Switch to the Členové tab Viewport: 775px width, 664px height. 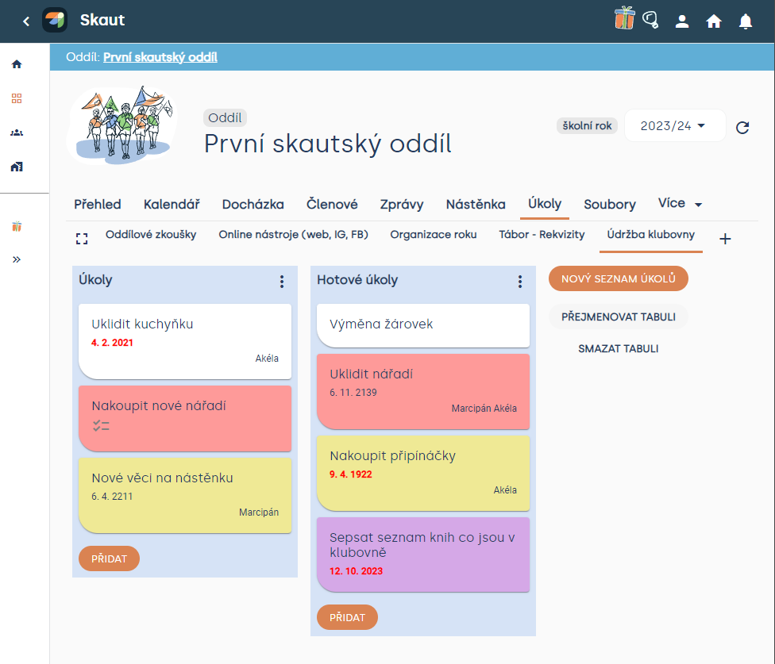[332, 205]
